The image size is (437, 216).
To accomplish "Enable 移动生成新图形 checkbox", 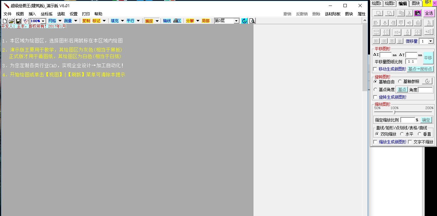I will click(x=375, y=69).
